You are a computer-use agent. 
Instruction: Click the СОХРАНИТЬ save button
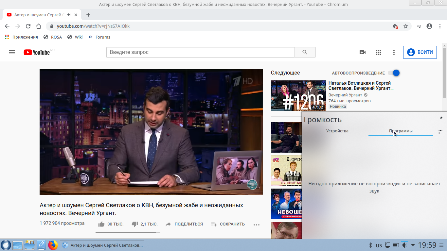pos(228,224)
